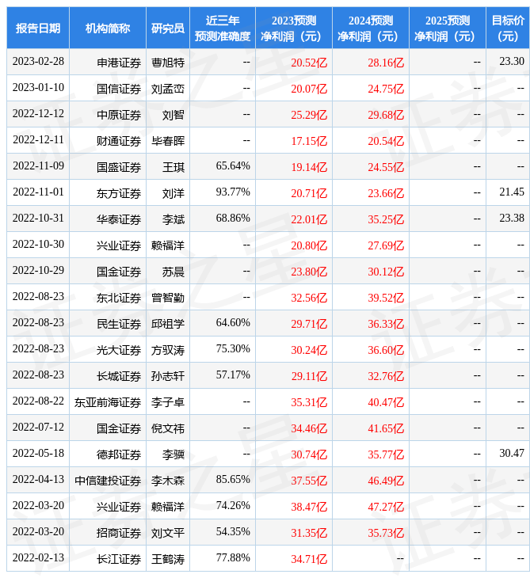Click the 近三年预测准确度 column header
Image resolution: width=530 pixels, height=578 pixels.
coord(223,28)
